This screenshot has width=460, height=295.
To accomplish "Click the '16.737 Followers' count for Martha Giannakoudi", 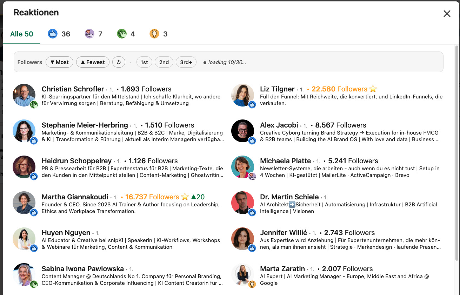I will [152, 197].
